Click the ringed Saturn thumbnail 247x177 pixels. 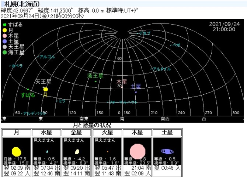pyautogui.click(x=167, y=151)
